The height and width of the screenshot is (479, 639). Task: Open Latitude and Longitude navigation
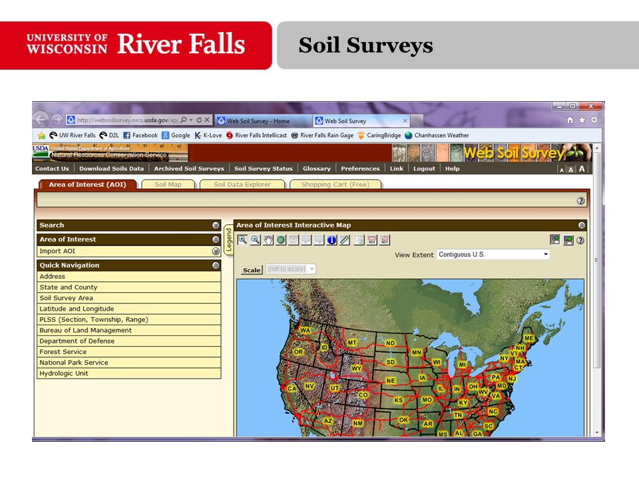[128, 309]
